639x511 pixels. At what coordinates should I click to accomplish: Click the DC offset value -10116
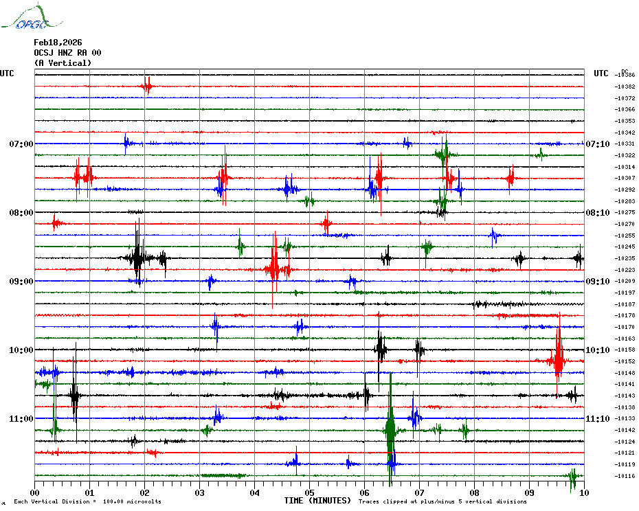pos(625,476)
